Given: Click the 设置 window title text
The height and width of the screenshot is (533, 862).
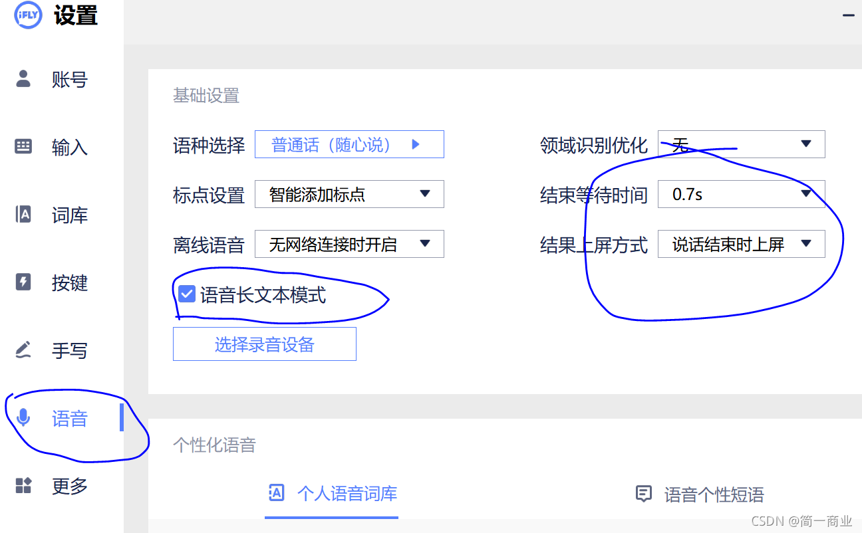Looking at the screenshot, I should 76,15.
